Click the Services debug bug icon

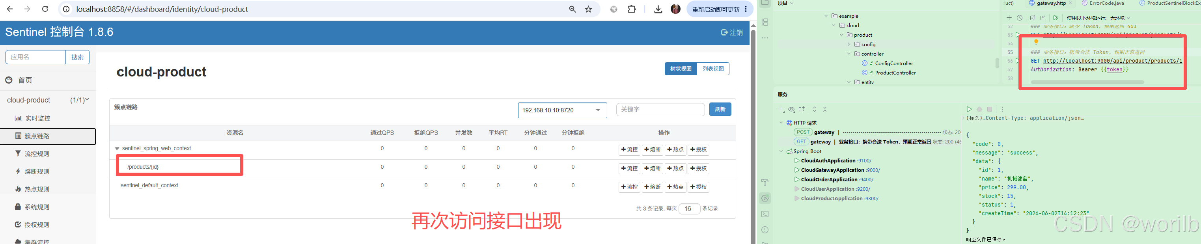click(x=979, y=109)
